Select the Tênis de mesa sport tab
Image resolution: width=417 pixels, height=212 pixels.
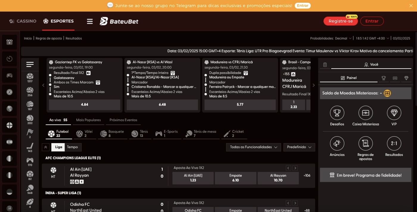coord(201,134)
